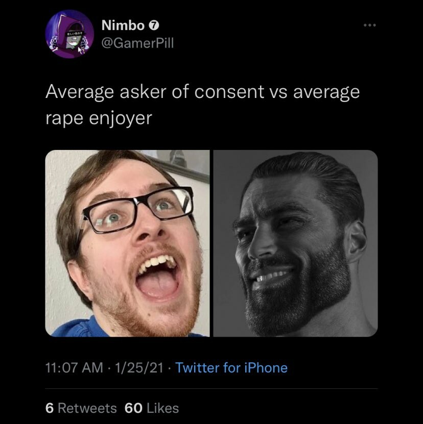423x424 pixels.
Task: Open Nimbo's profile avatar picture
Action: tap(68, 34)
